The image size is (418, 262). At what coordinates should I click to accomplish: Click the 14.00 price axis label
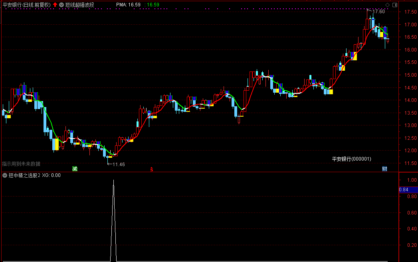click(410, 100)
